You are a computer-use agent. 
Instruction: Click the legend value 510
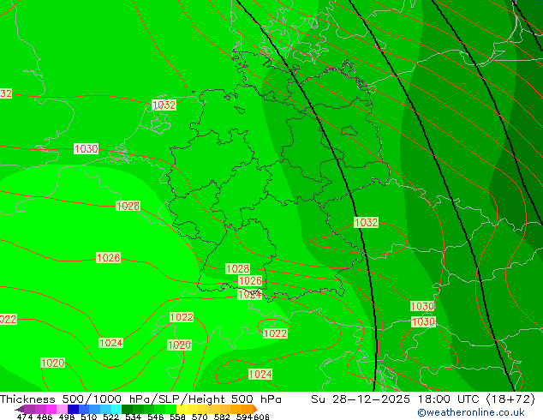tap(89, 417)
